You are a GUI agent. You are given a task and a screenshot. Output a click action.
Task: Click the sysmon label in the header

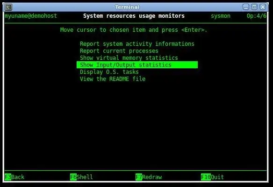click(x=221, y=16)
